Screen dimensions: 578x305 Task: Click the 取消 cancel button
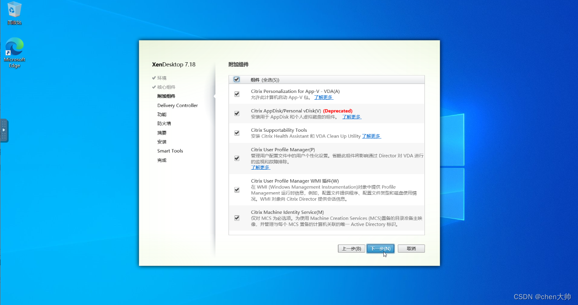(x=411, y=249)
